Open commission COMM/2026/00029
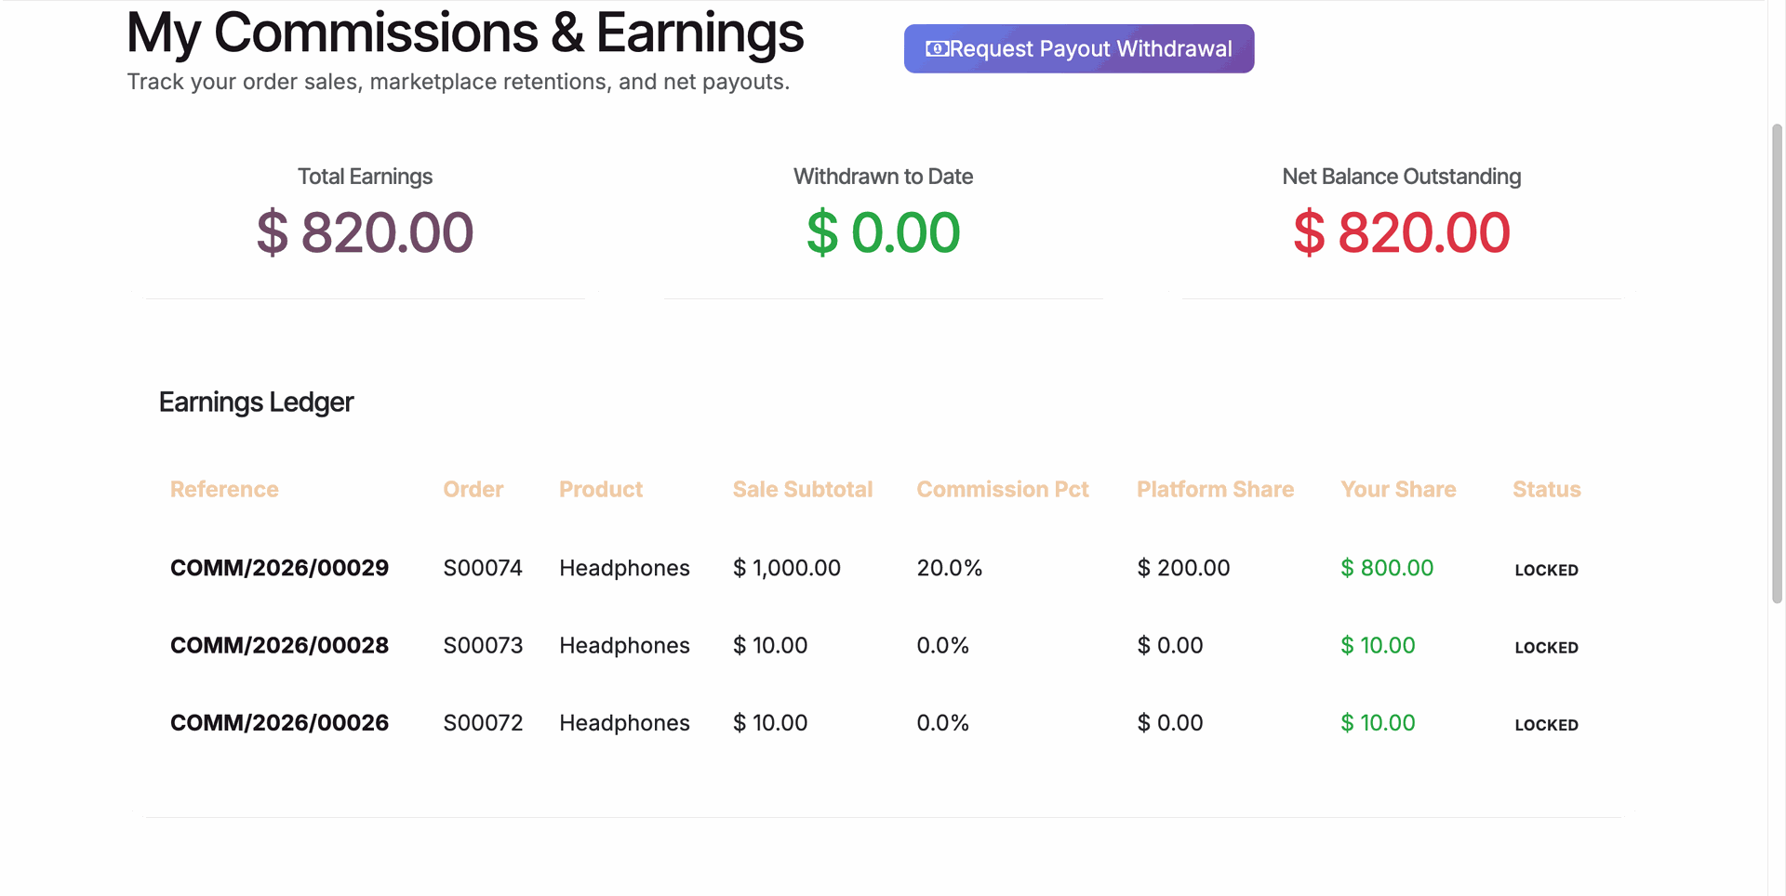Image resolution: width=1786 pixels, height=896 pixels. click(279, 568)
